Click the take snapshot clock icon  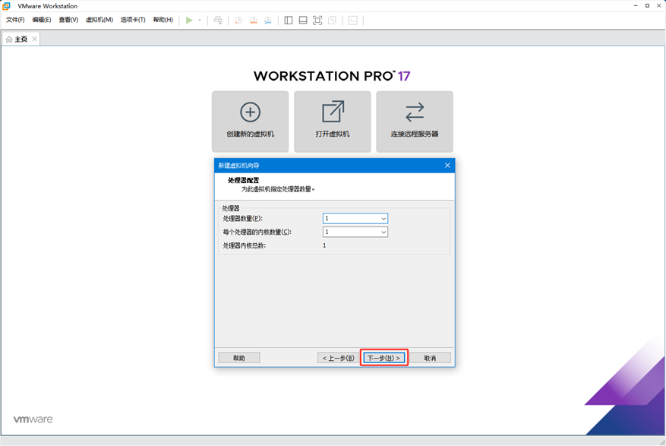pos(238,20)
